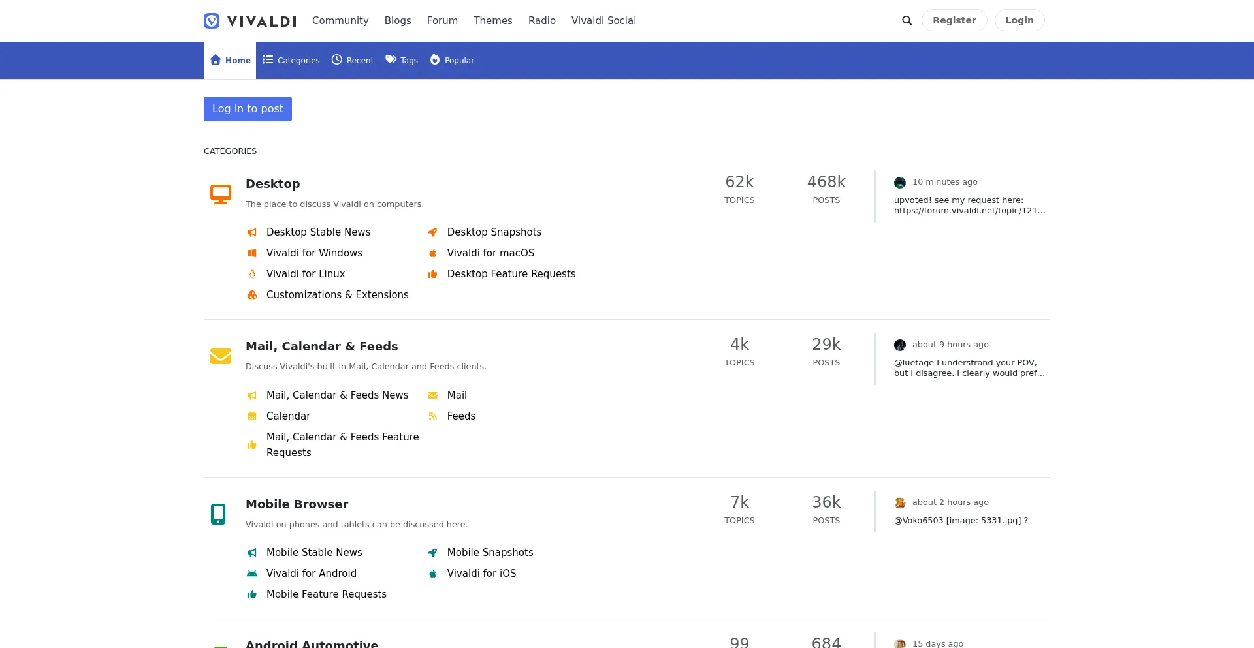
Task: Open the Blogs menu item
Action: click(398, 21)
